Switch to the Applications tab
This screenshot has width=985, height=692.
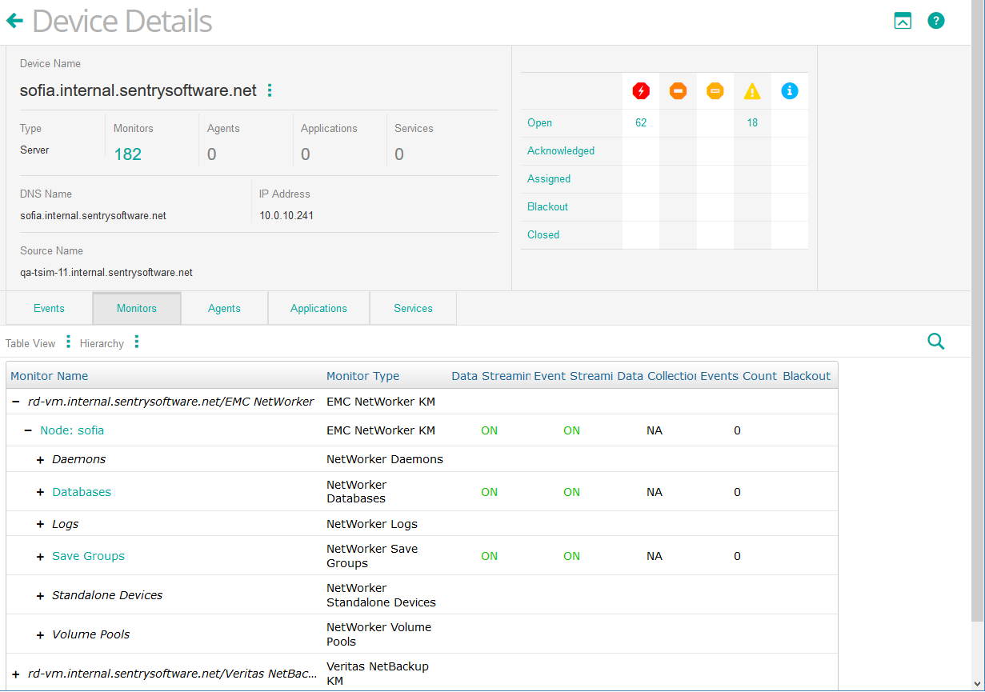318,308
